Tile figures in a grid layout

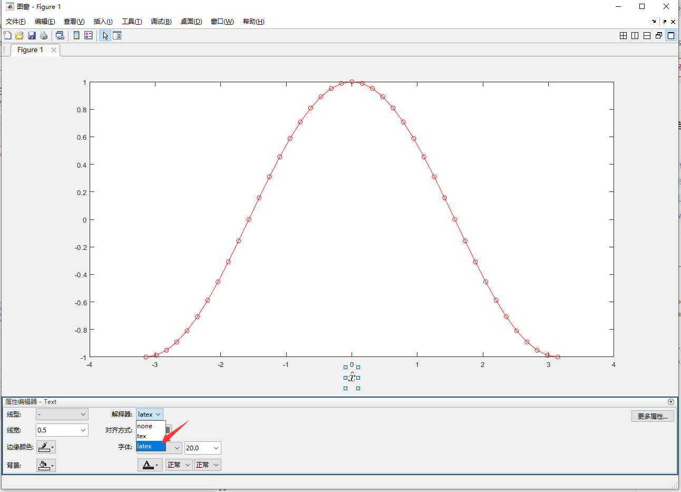coord(623,35)
